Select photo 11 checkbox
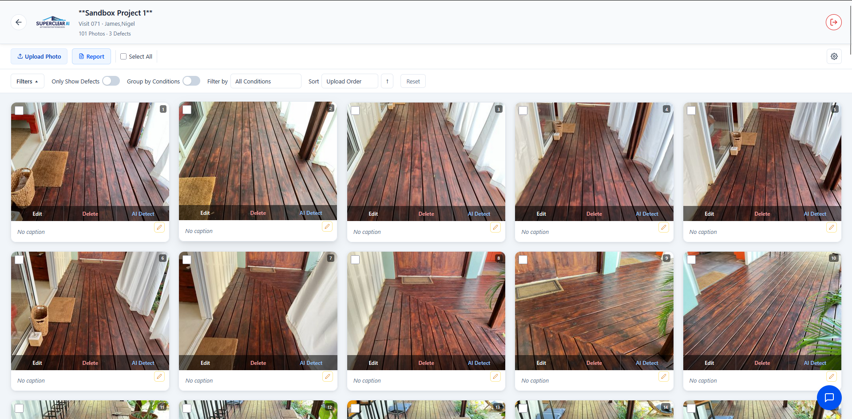 point(19,408)
